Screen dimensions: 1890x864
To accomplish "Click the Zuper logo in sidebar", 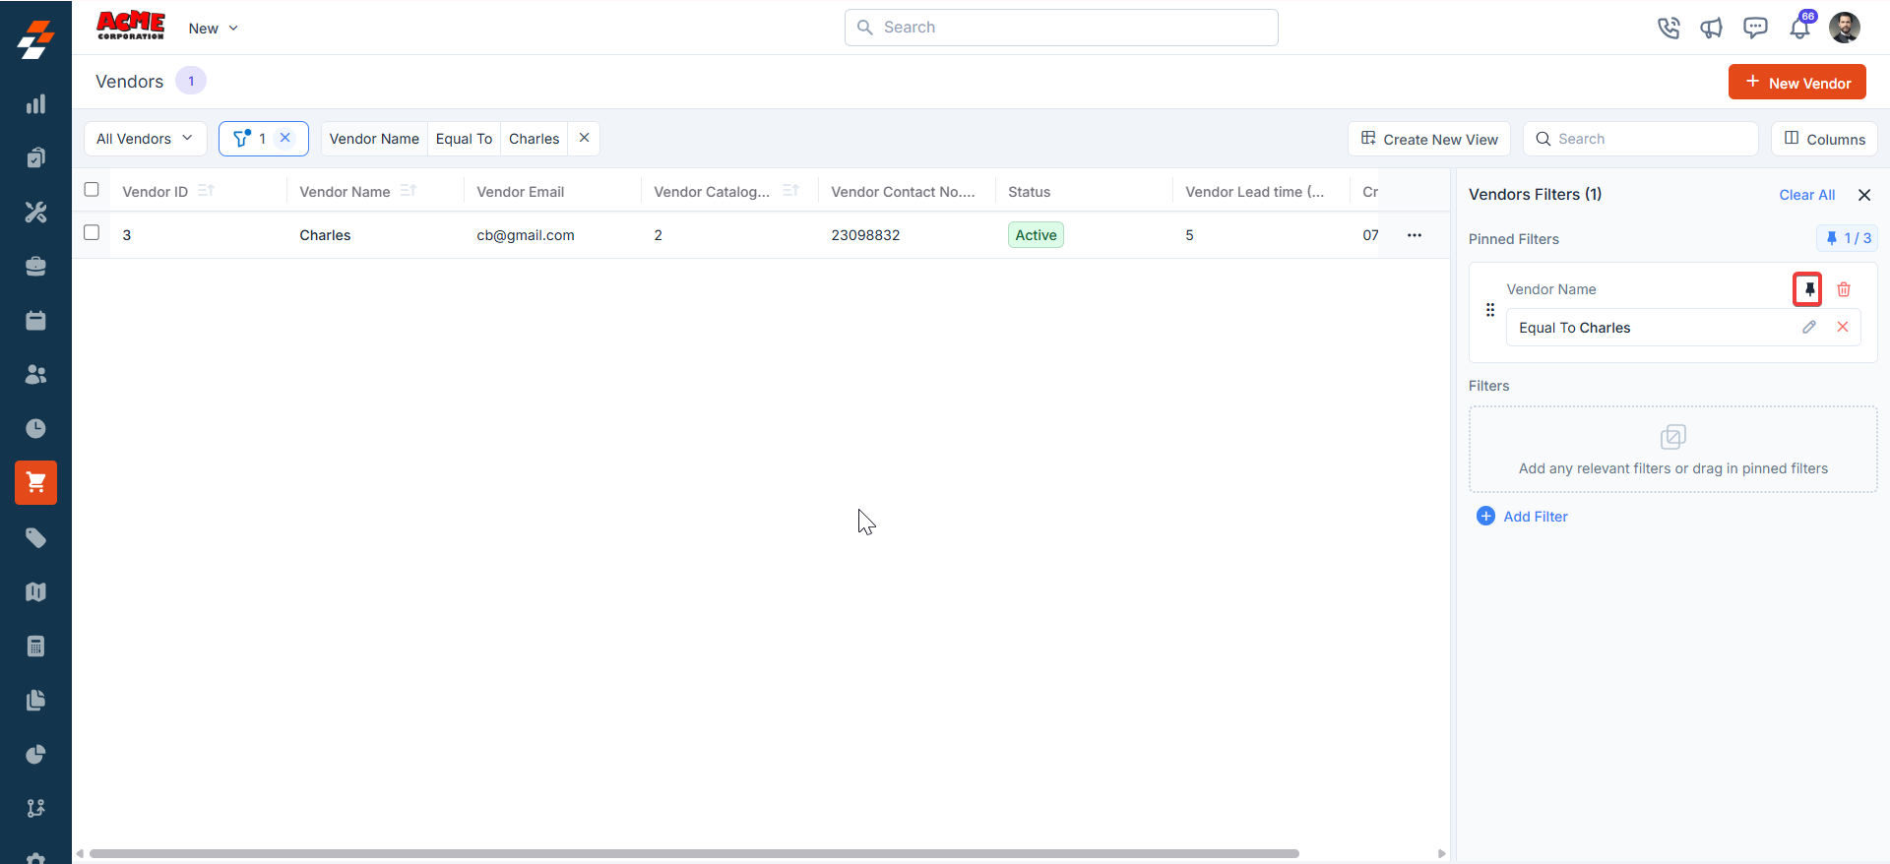I will 35,39.
